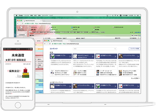Click the 社員情報検索 button in left sidebar
The image size is (156, 111).
click(22, 35)
